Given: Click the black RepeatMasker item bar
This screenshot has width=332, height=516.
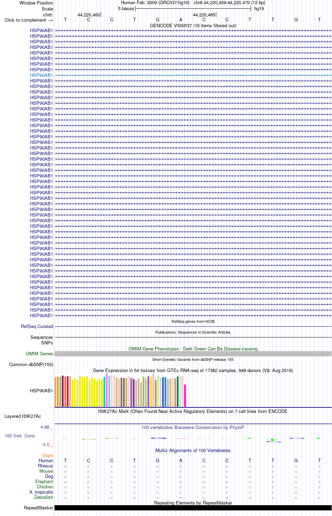Looking at the screenshot, I should [193, 508].
